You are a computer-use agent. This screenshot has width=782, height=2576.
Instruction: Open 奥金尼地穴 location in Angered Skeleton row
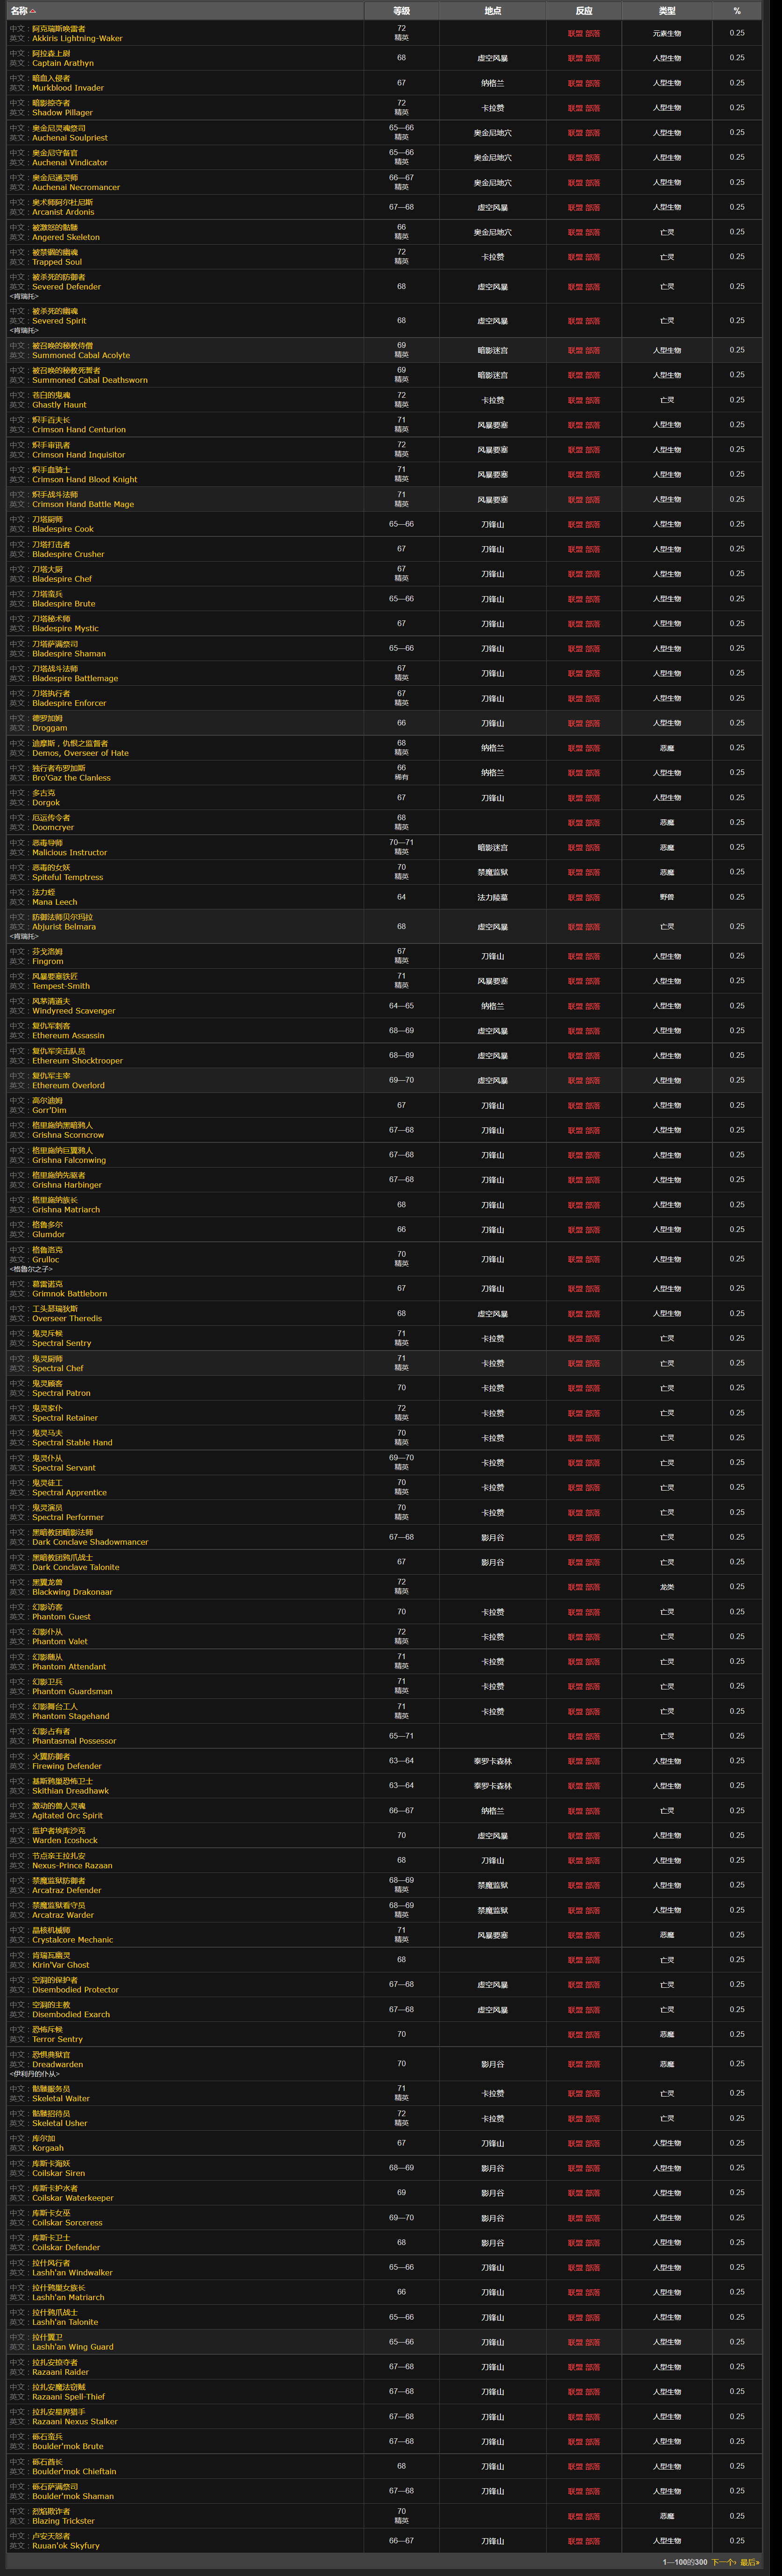(x=493, y=232)
